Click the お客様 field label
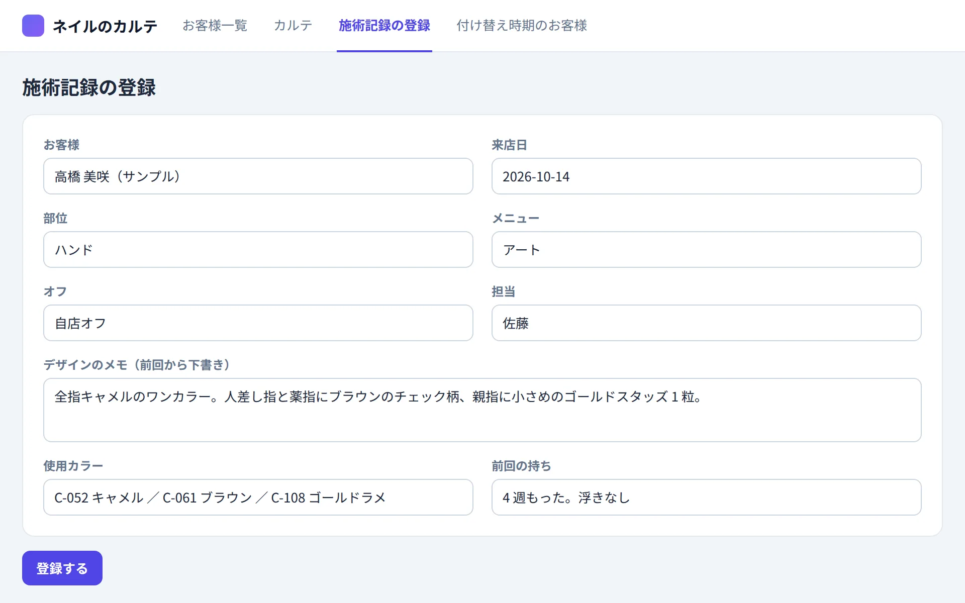Viewport: 965px width, 603px height. click(61, 145)
